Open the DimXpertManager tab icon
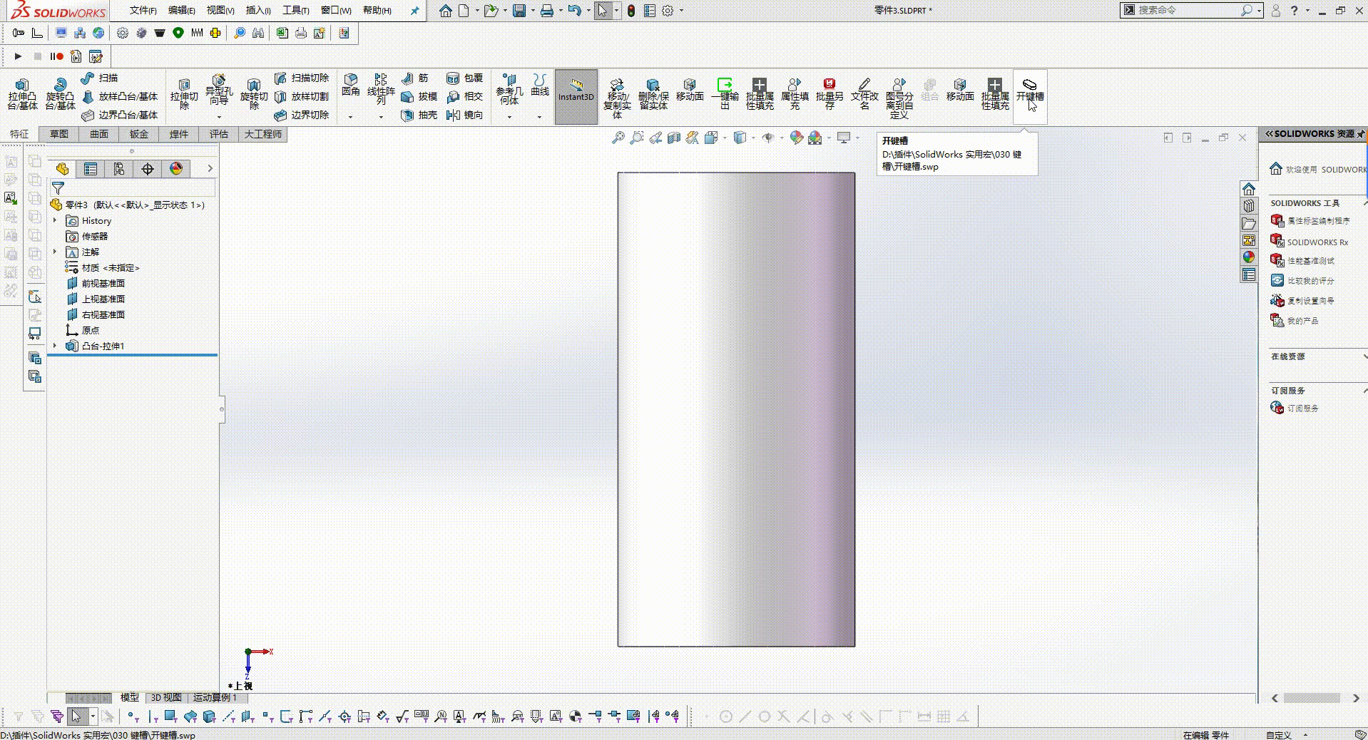 [148, 169]
